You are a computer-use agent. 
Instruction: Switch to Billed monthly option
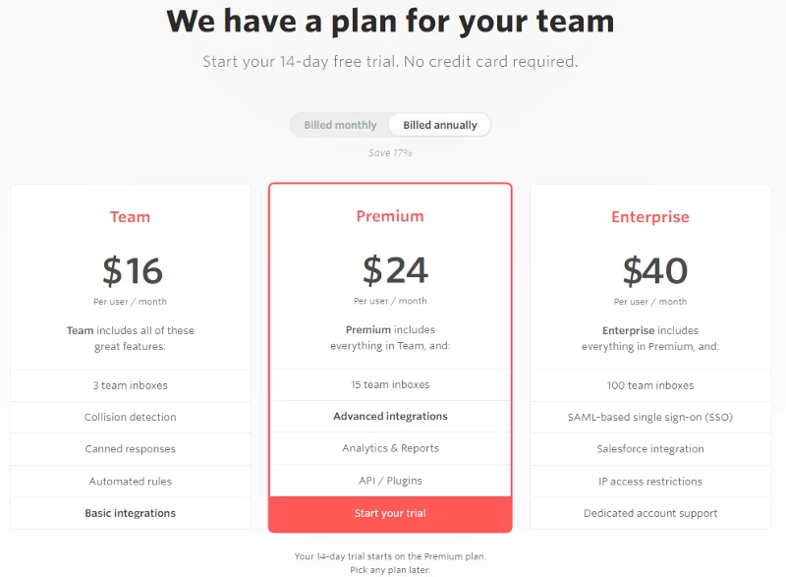pos(337,124)
